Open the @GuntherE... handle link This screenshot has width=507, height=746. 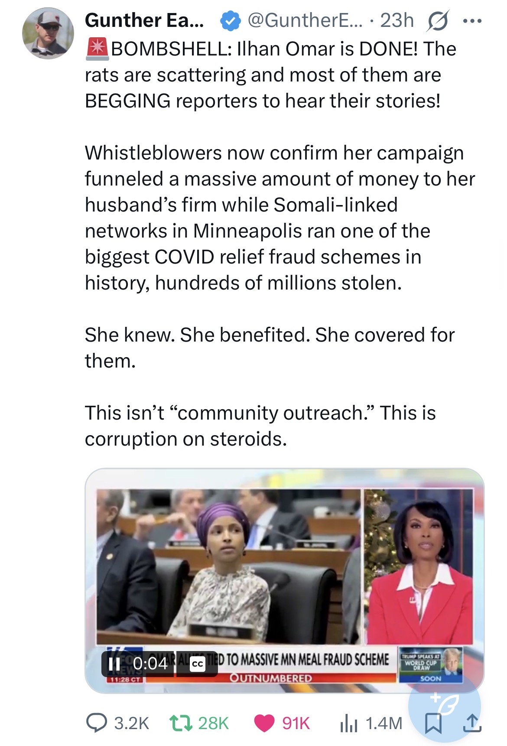pos(299,20)
